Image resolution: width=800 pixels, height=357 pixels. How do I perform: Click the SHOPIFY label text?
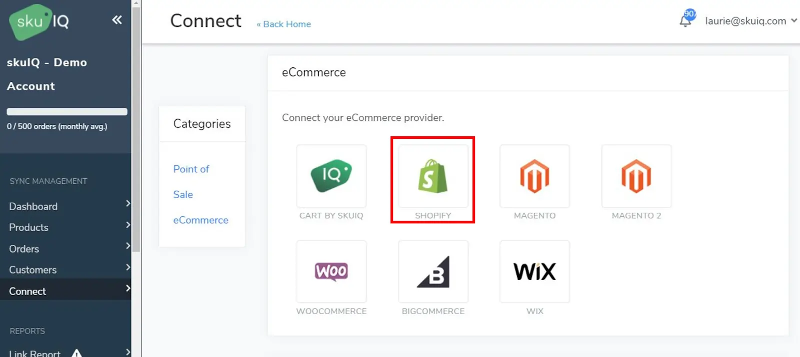[x=433, y=216]
